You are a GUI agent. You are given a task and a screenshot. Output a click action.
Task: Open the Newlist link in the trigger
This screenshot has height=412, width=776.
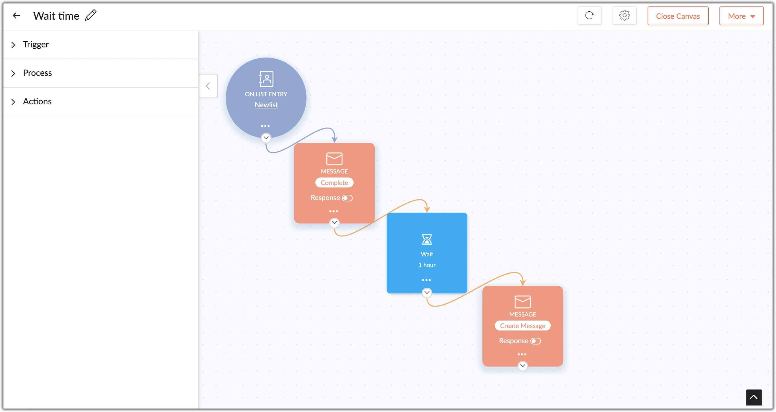tap(266, 105)
